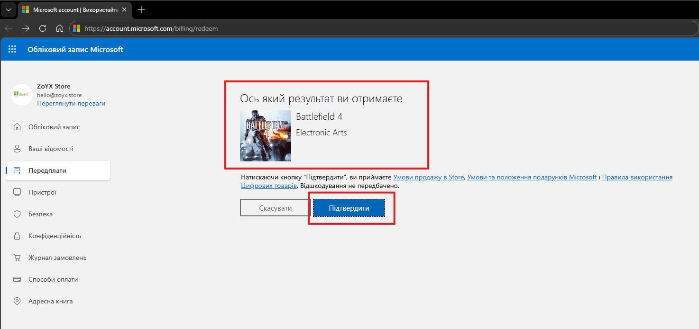The height and width of the screenshot is (329, 699).
Task: Open Умови та положення подарунків Microsoft link
Action: [x=532, y=178]
